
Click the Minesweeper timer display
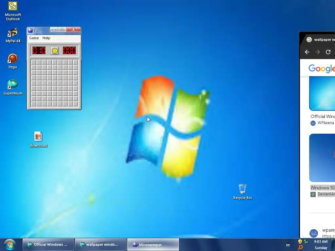(69, 51)
